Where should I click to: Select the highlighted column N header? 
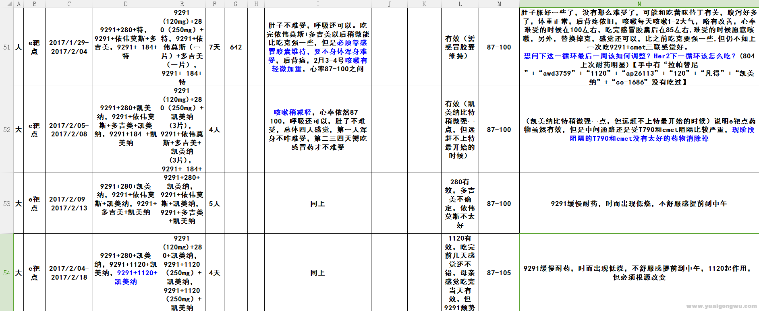click(639, 4)
